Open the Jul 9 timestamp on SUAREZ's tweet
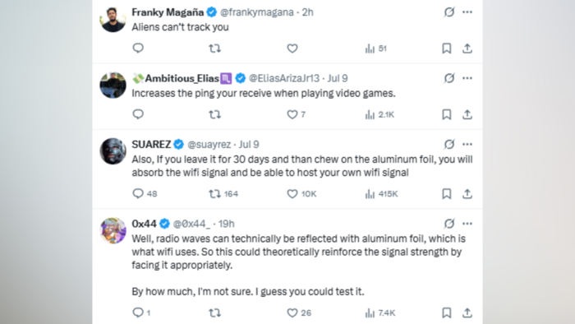Viewport: 575px width, 324px height. click(249, 144)
